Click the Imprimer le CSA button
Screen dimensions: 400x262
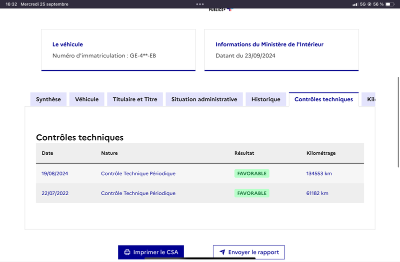[151, 252]
